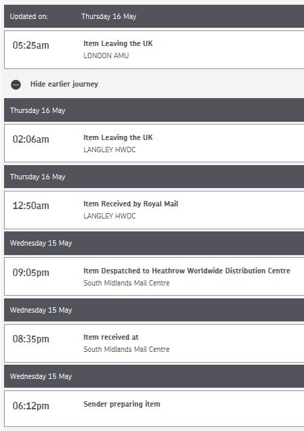Click the 05:25am timestamp
This screenshot has height=431, width=304.
point(31,45)
